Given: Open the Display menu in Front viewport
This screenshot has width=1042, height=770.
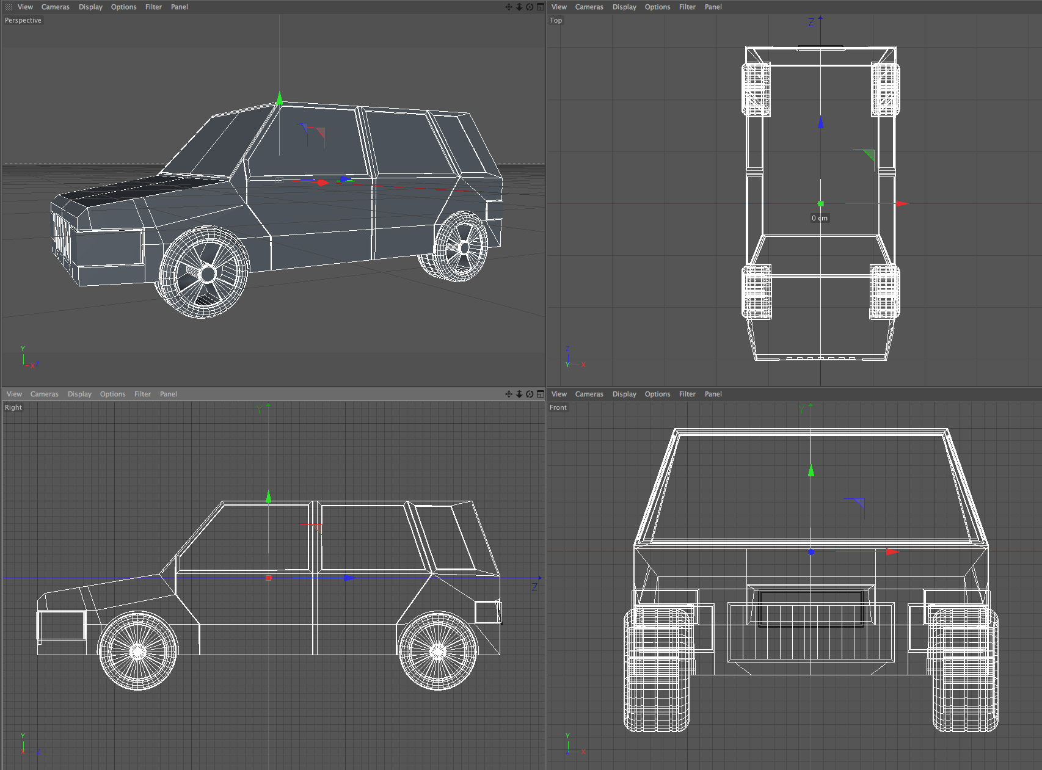Looking at the screenshot, I should click(624, 394).
